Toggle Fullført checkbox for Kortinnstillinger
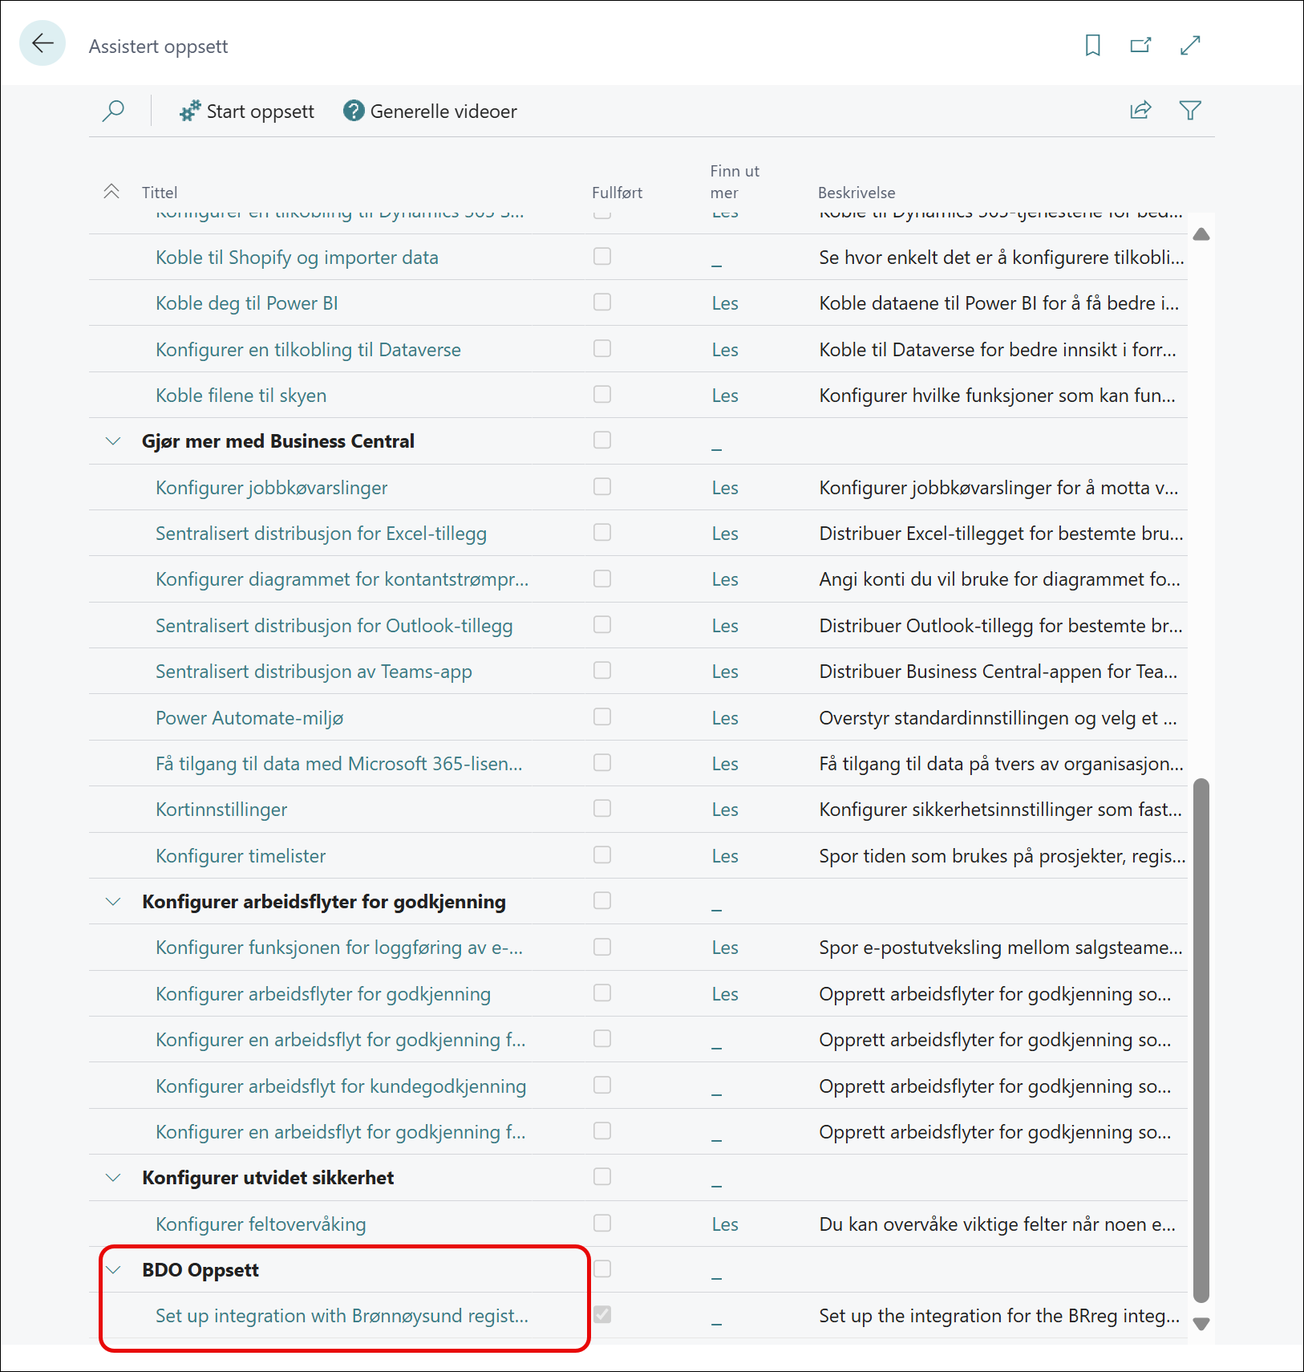This screenshot has width=1304, height=1372. pos(602,809)
